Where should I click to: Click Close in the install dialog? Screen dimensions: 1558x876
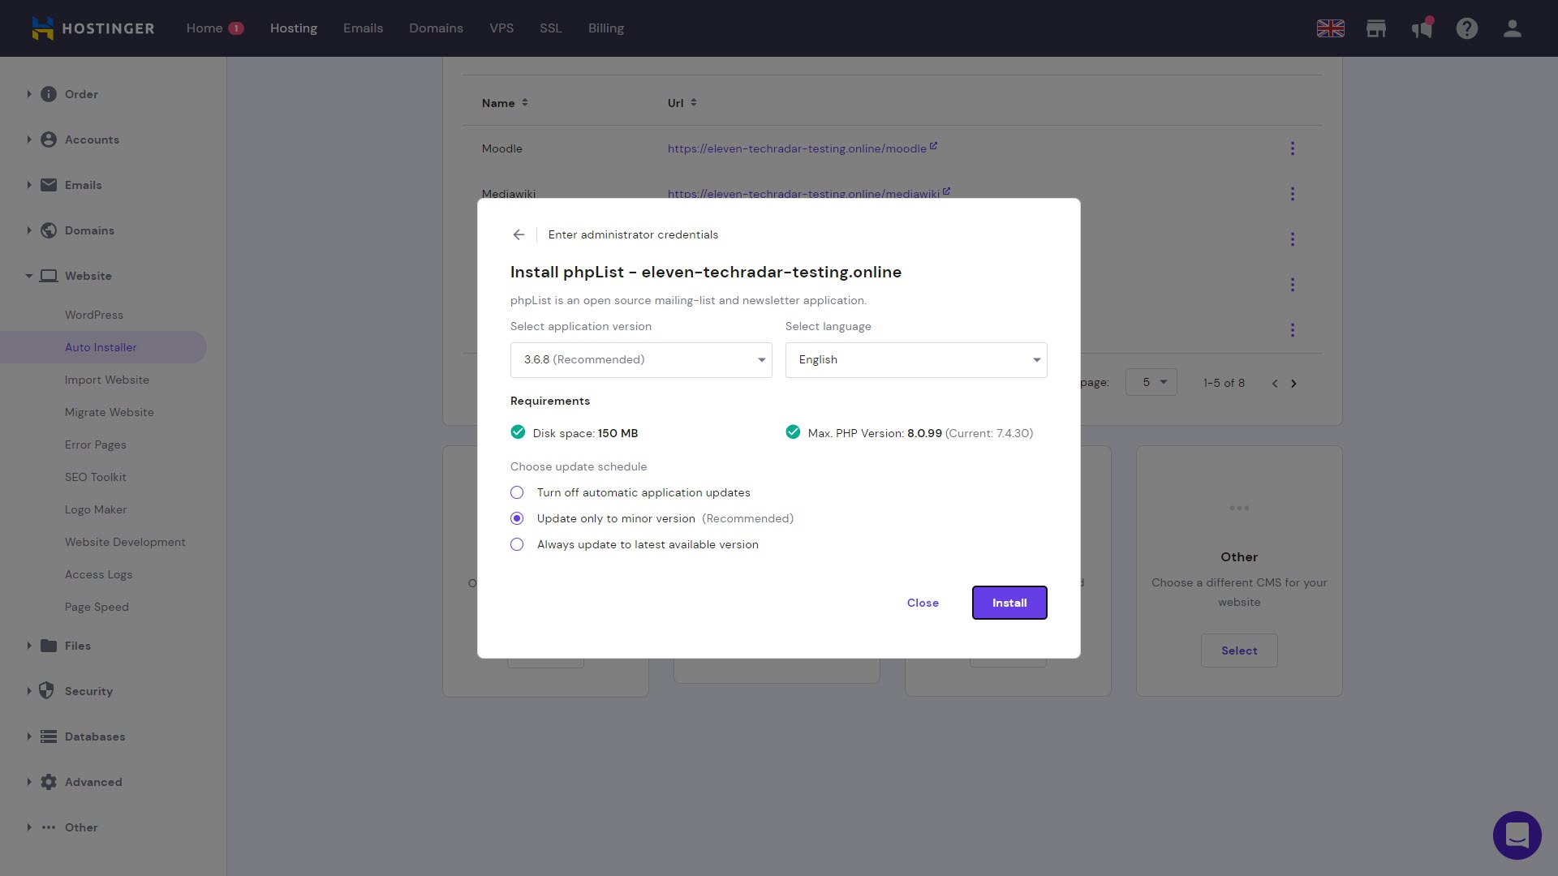(x=923, y=603)
